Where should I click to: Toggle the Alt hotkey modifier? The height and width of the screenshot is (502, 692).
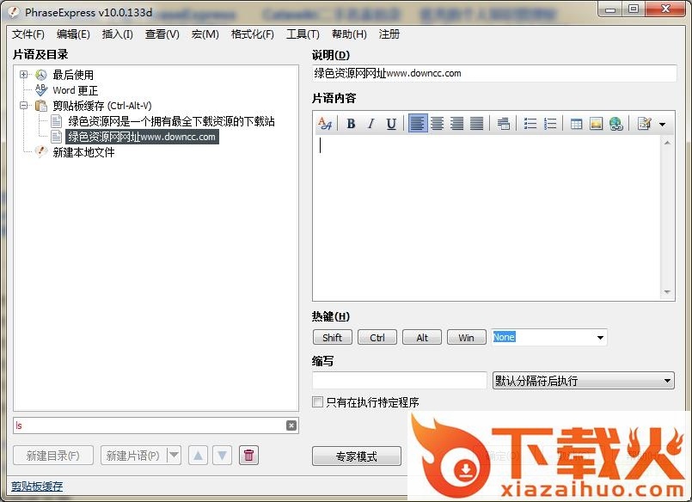(422, 338)
